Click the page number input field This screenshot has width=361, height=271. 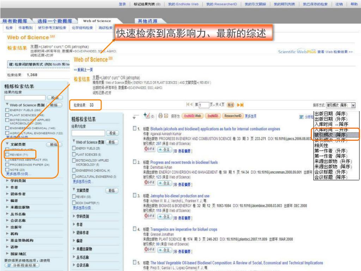click(204, 105)
